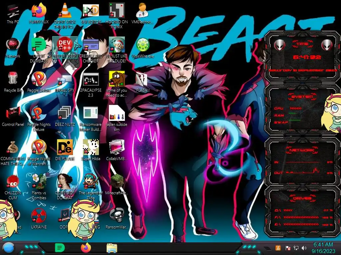Screen dimensions: 341x255
Task: Select the Ransomware Maker Builder icon
Action: coord(91,119)
